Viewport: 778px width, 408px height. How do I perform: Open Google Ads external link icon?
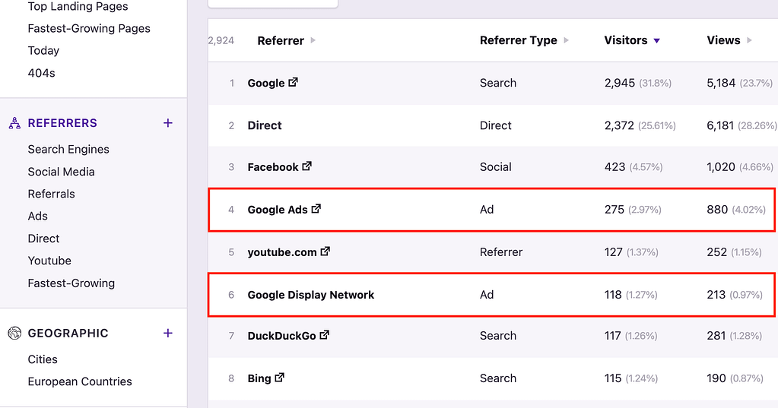[x=316, y=208]
